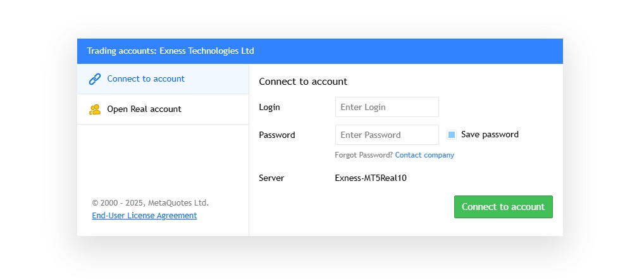Focus the Enter Password input field
The height and width of the screenshot is (279, 625).
387,135
